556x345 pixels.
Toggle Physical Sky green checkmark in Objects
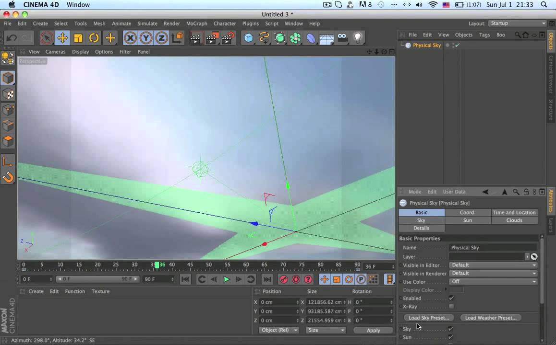458,46
